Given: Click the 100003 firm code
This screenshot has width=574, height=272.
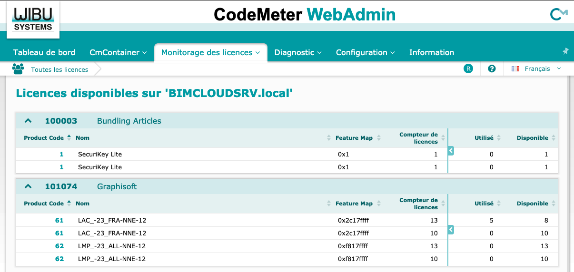Looking at the screenshot, I should 61,121.
